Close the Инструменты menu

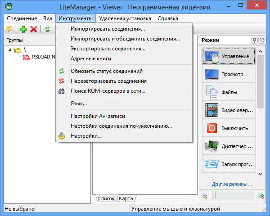pyautogui.click(x=76, y=18)
